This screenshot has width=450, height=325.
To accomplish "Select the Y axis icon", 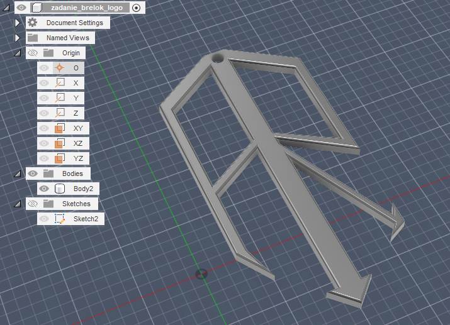I will [x=60, y=98].
